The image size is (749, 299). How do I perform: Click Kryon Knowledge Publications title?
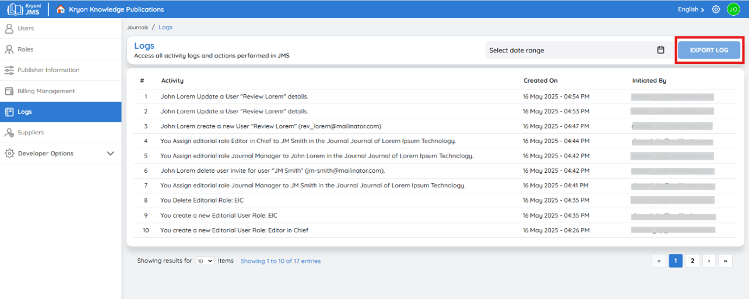[116, 9]
